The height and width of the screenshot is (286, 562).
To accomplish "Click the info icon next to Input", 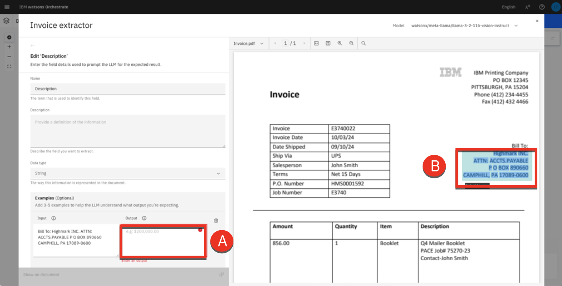I will (54, 218).
